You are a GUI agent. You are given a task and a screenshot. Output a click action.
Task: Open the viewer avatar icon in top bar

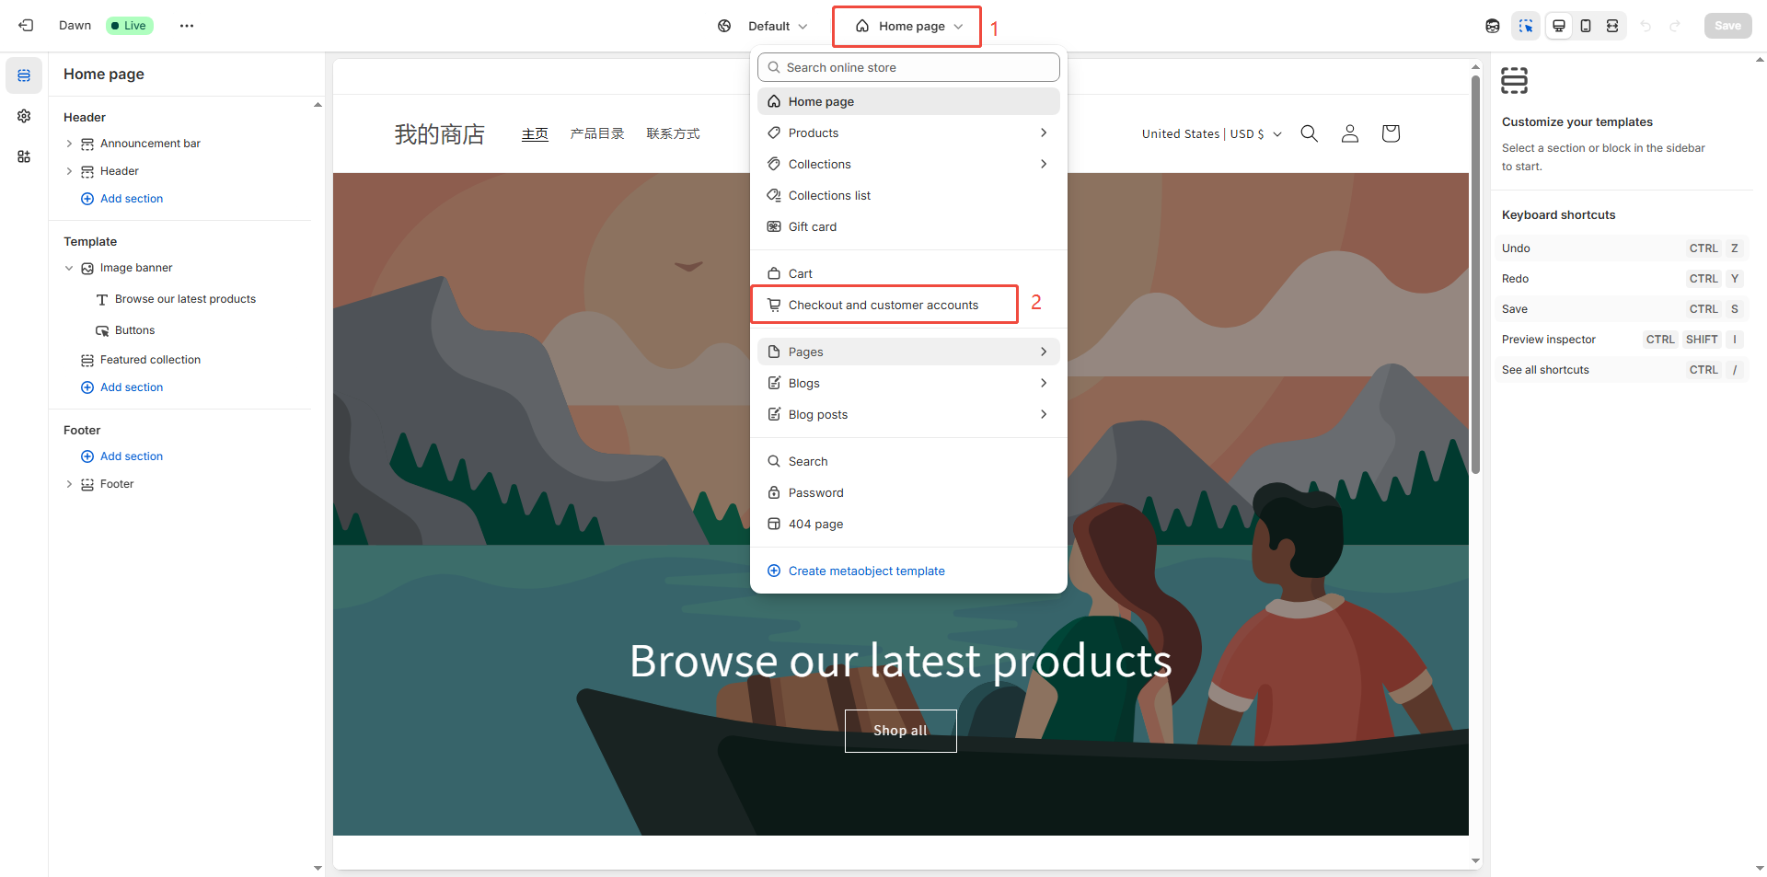1492,26
